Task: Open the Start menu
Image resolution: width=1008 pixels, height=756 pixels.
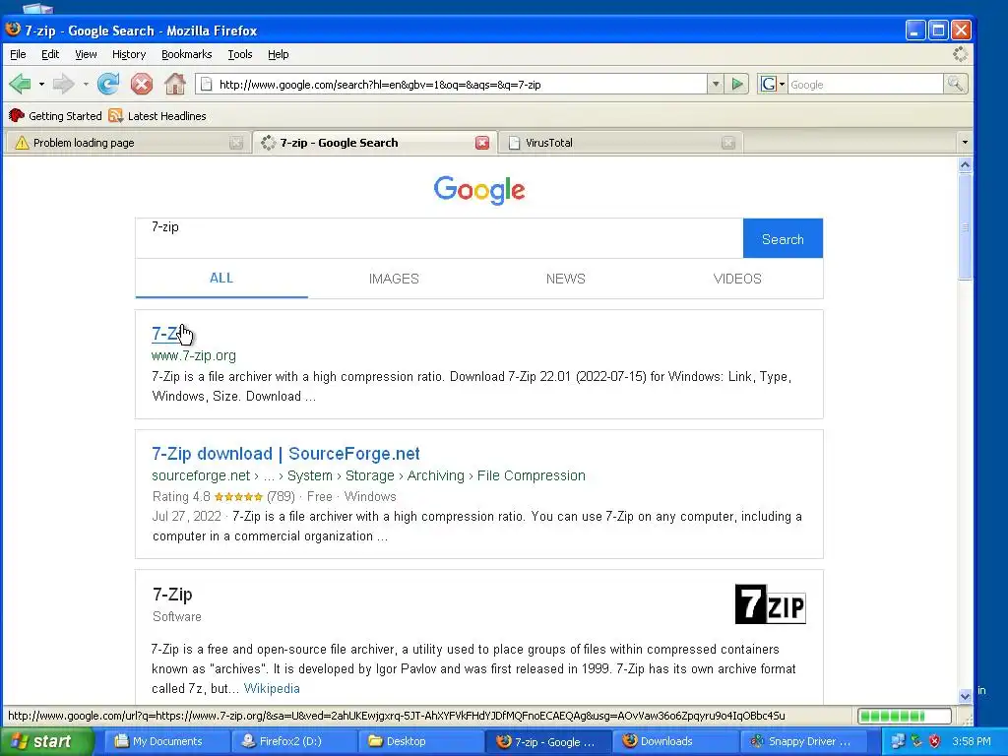Action: pos(46,741)
